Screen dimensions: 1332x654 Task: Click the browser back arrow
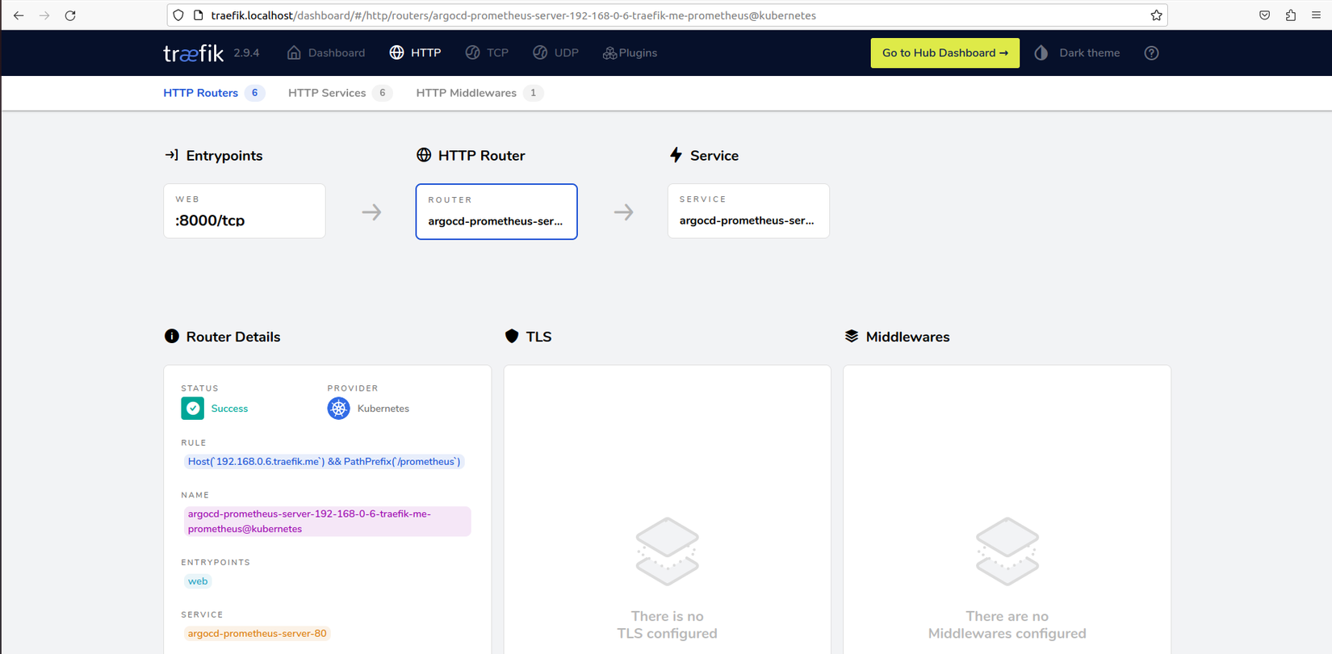tap(19, 15)
